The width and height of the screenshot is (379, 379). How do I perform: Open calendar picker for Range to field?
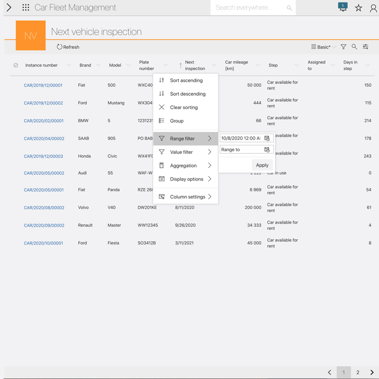[x=267, y=150]
